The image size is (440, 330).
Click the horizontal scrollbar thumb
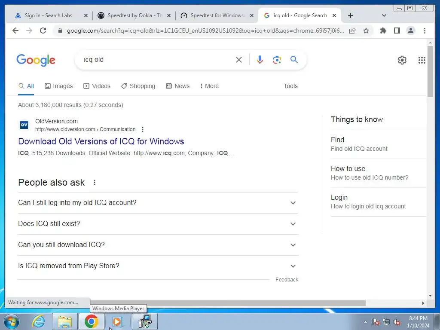point(228,303)
